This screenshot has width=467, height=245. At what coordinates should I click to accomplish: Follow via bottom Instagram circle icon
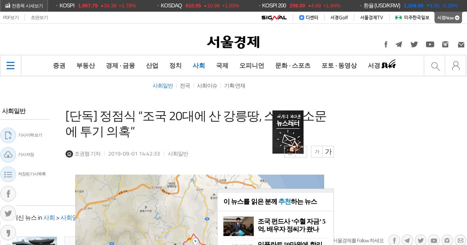447,240
